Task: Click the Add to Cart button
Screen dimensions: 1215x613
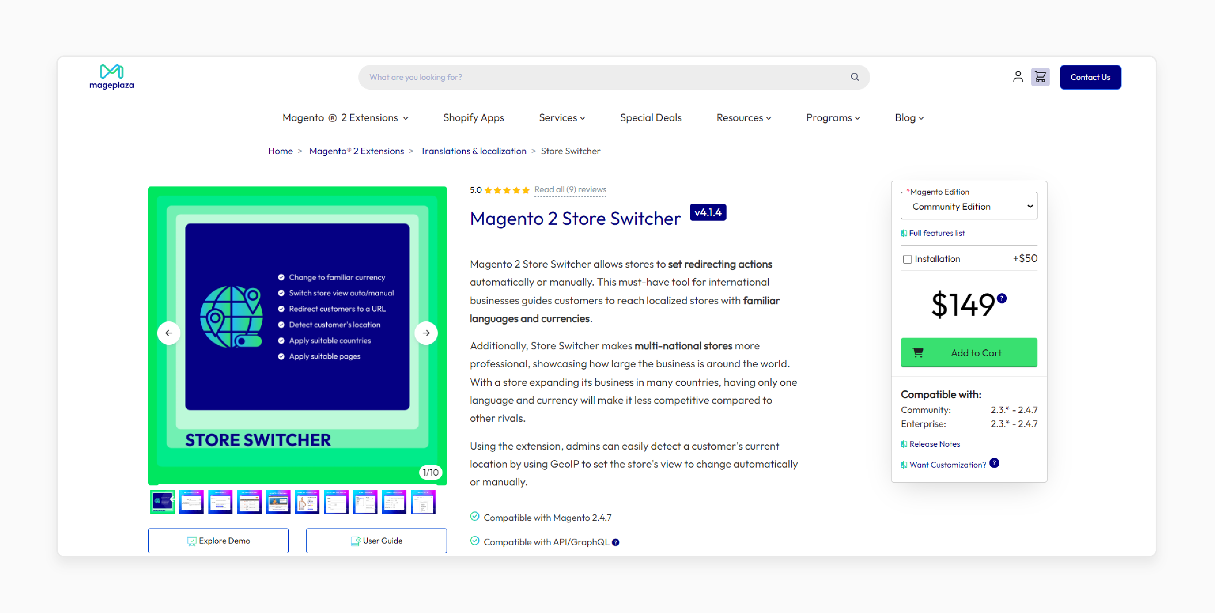Action: pyautogui.click(x=969, y=352)
